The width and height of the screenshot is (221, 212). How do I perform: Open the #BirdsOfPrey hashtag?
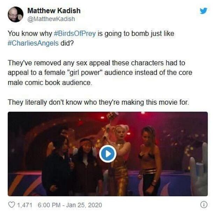[75, 34]
